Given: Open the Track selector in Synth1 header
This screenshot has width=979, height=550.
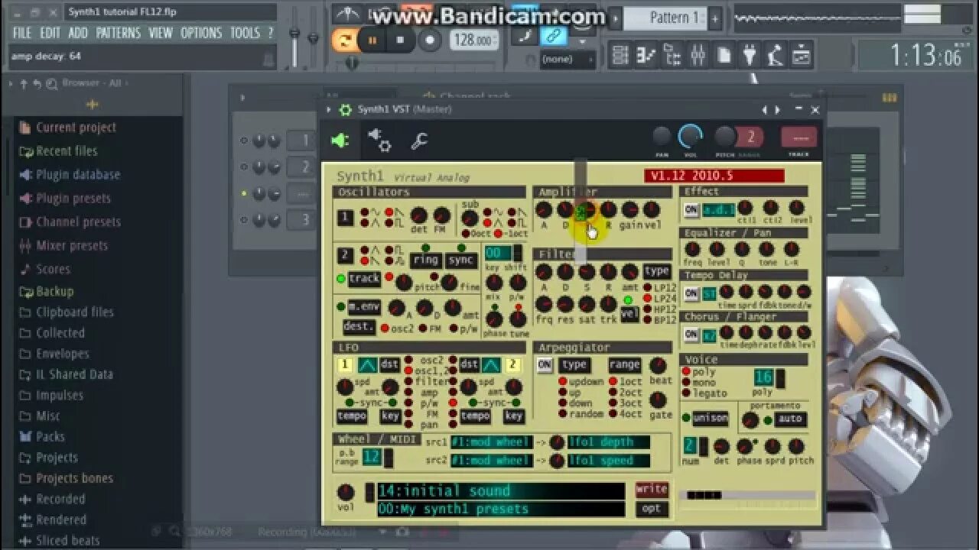Looking at the screenshot, I should tap(799, 138).
